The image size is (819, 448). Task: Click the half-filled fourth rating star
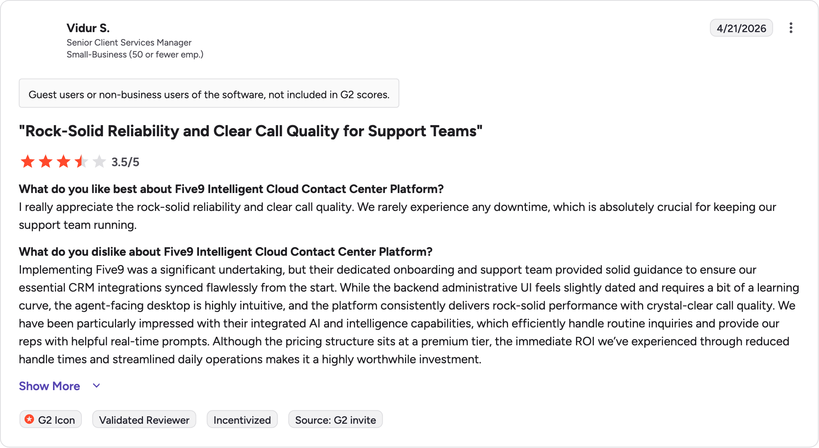81,162
